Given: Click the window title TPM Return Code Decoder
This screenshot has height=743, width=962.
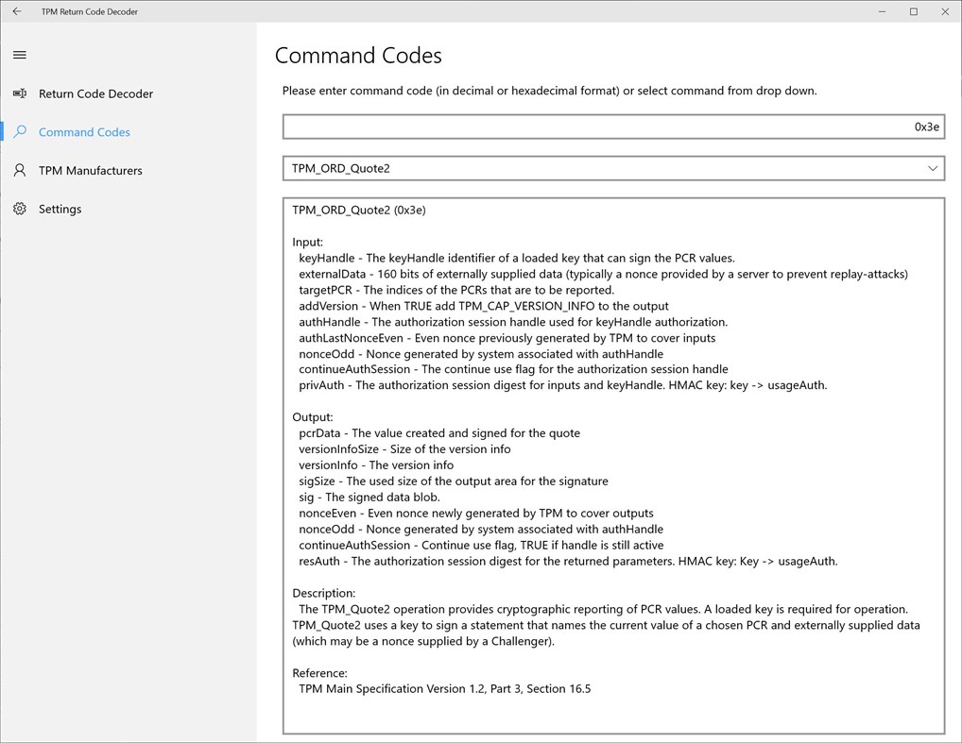Looking at the screenshot, I should [89, 11].
